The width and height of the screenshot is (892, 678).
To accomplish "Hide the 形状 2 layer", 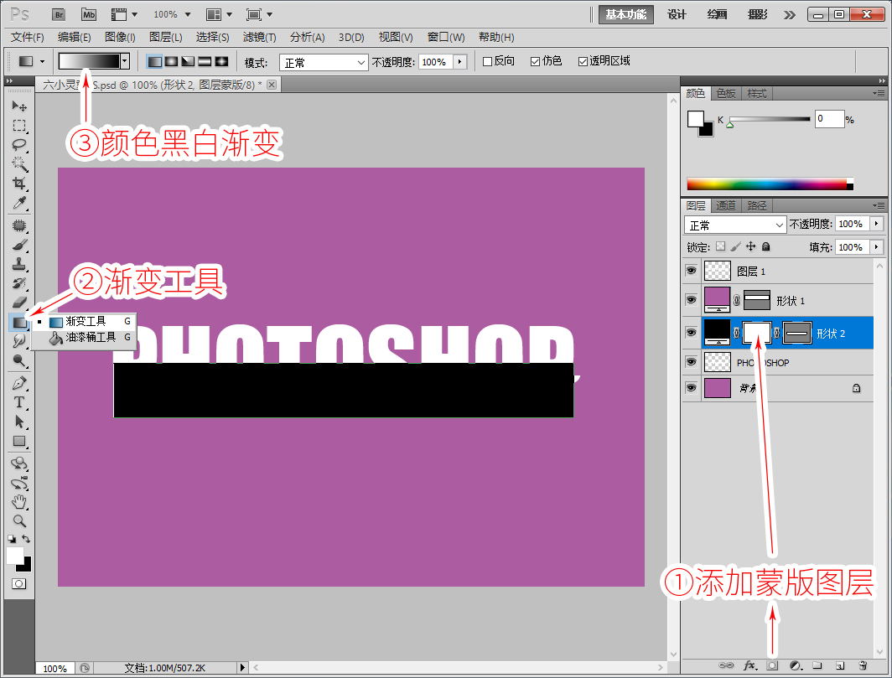I will coord(691,332).
